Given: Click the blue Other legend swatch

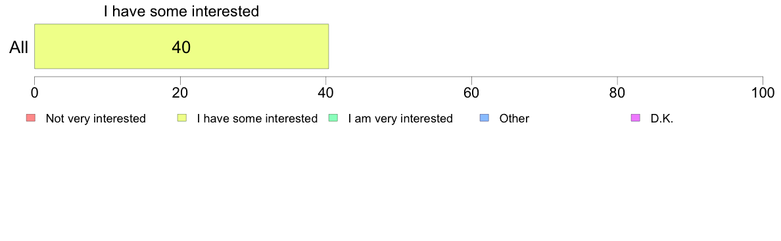Looking at the screenshot, I should (x=485, y=118).
